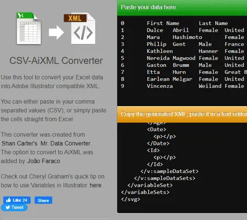Click the Facebook Like thumbs-up button

click(x=17, y=200)
